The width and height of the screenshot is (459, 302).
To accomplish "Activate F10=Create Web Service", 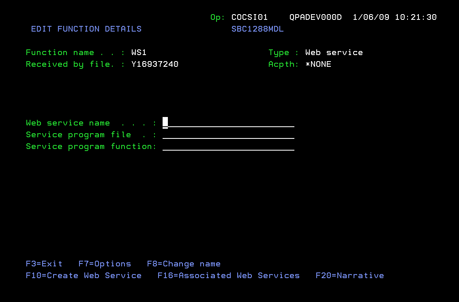I will 84,275.
